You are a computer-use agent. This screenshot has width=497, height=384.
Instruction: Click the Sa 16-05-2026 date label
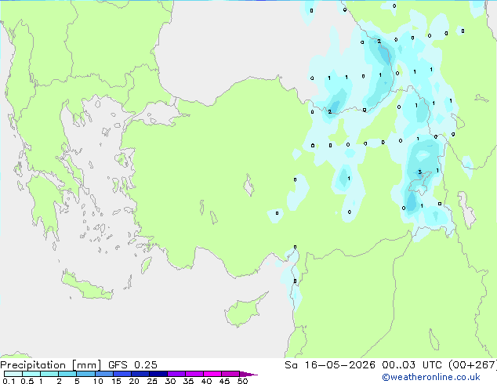(330, 365)
